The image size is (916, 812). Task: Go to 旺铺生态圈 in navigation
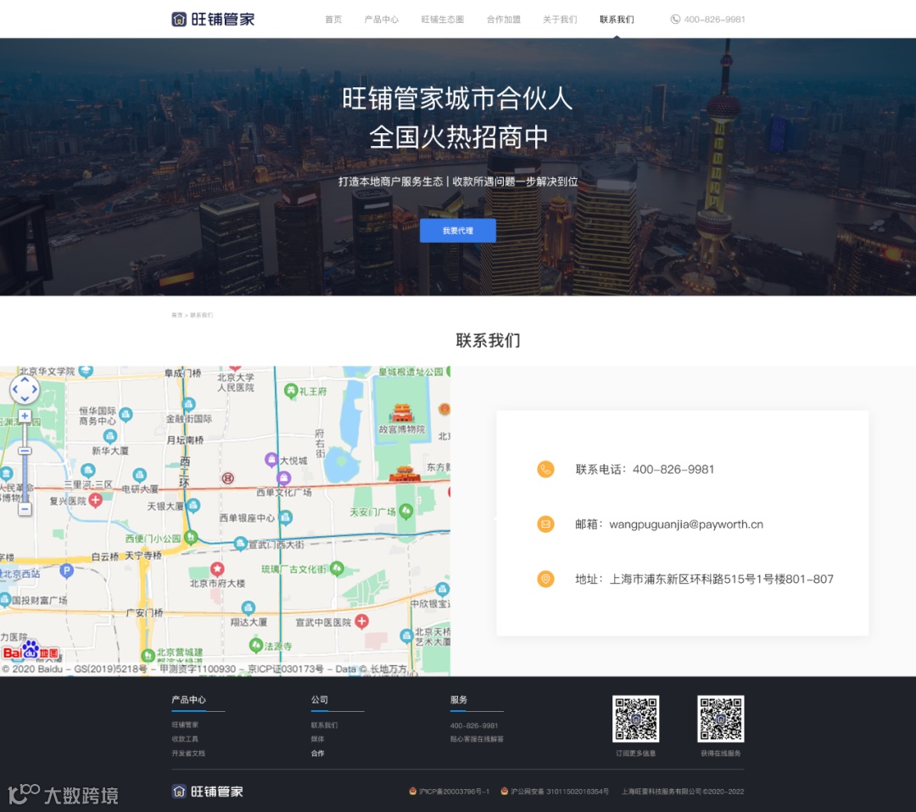click(x=442, y=20)
